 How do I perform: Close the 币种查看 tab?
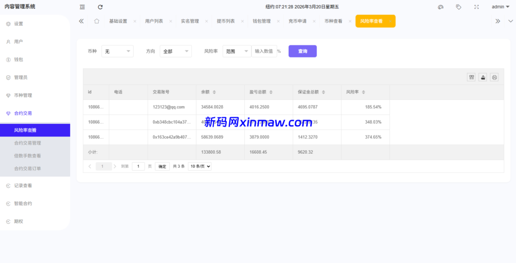click(350, 21)
